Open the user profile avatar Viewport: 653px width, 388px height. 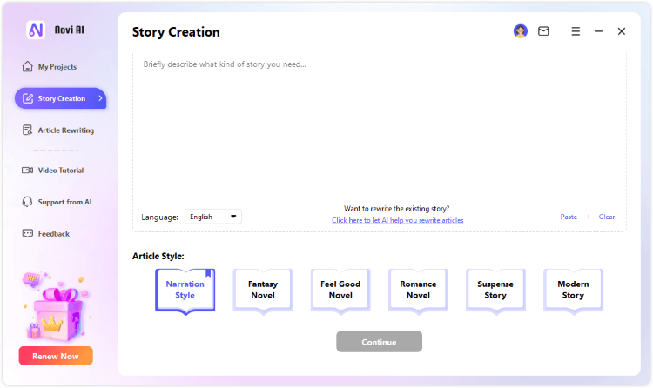[x=520, y=31]
